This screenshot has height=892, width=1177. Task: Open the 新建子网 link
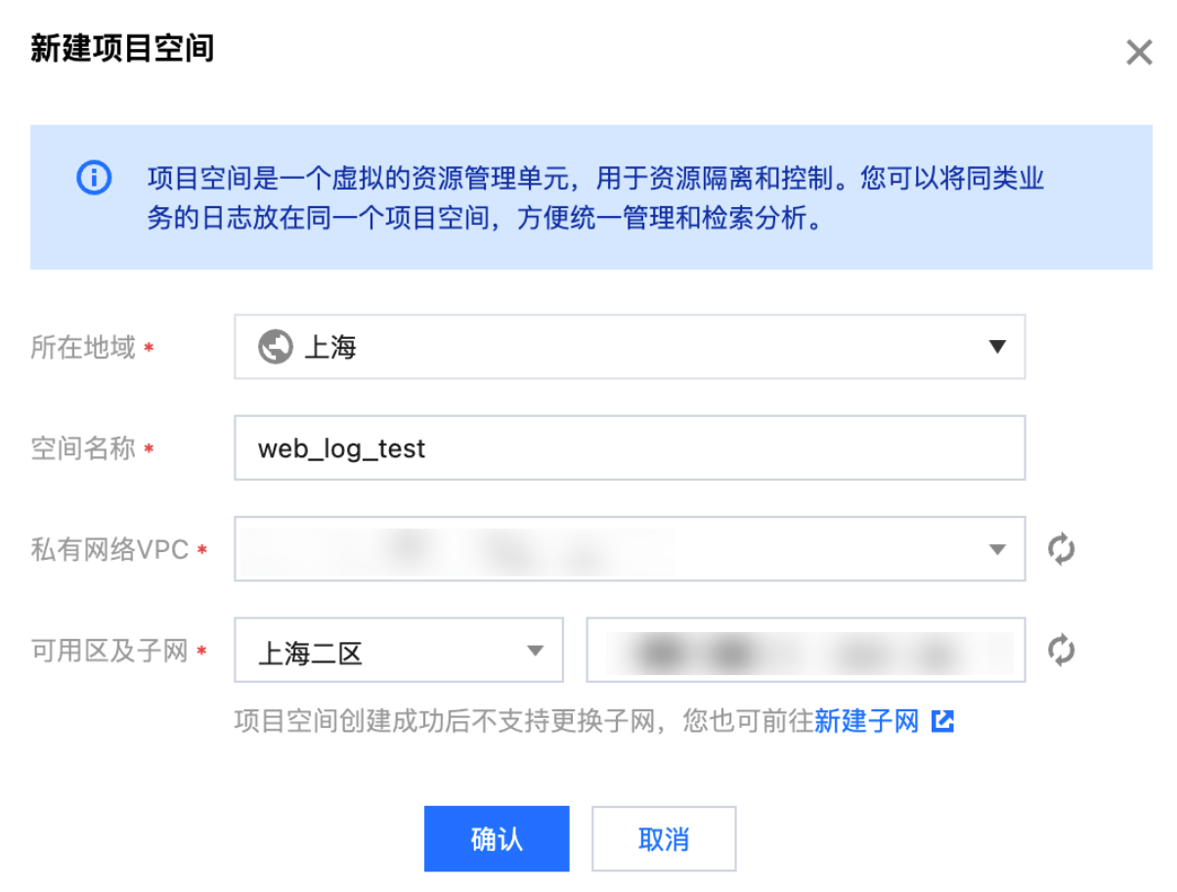[867, 722]
